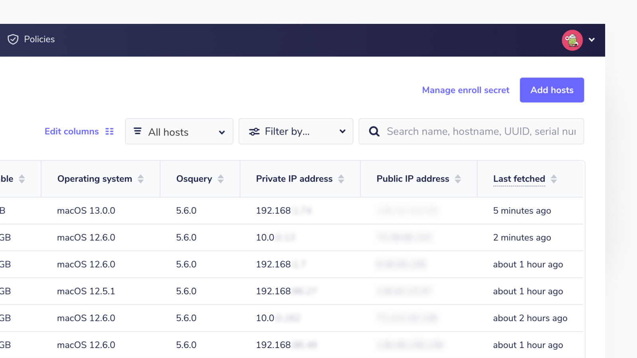Sort by Last fetched column
Image resolution: width=637 pixels, height=358 pixels.
pos(554,179)
